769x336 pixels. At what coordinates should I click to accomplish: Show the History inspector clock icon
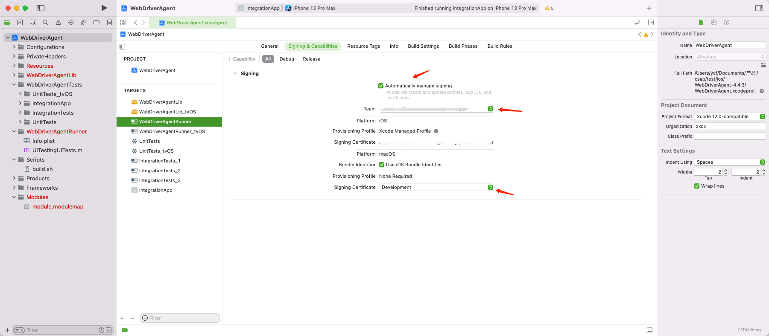tap(713, 22)
